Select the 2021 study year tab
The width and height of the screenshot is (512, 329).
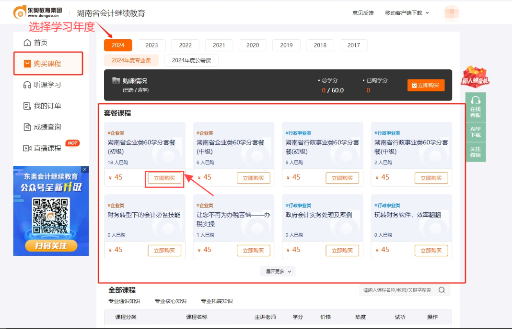219,45
